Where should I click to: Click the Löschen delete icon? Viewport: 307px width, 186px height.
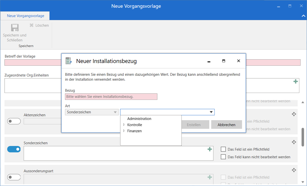coord(31,25)
